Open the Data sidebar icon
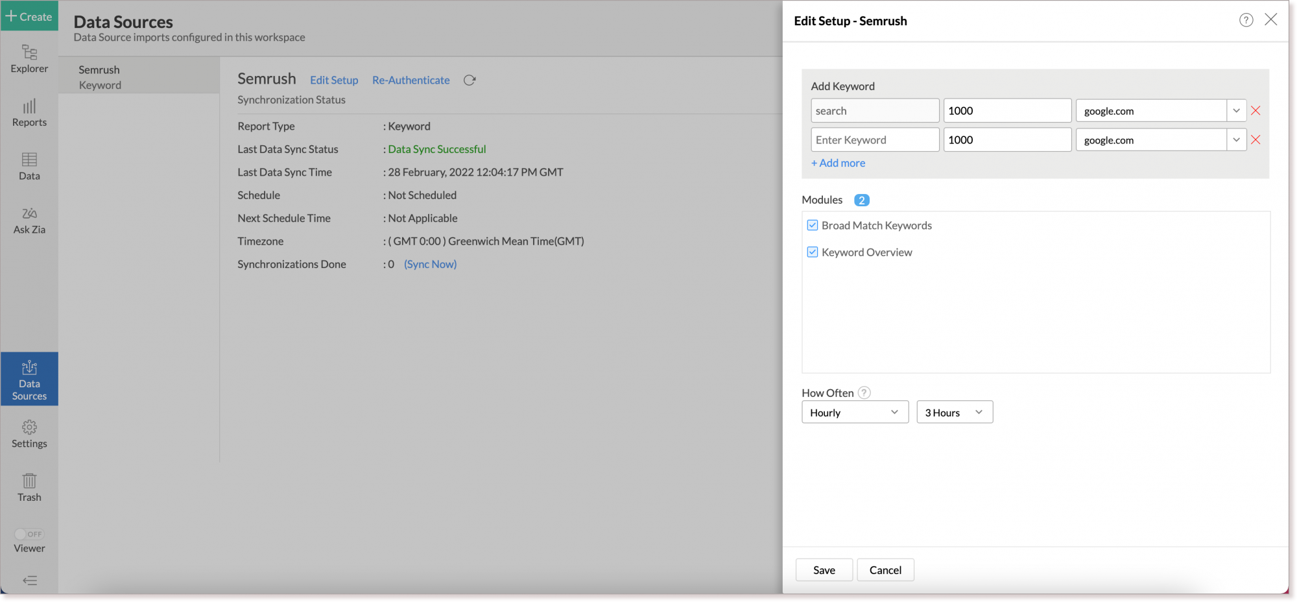 click(29, 167)
